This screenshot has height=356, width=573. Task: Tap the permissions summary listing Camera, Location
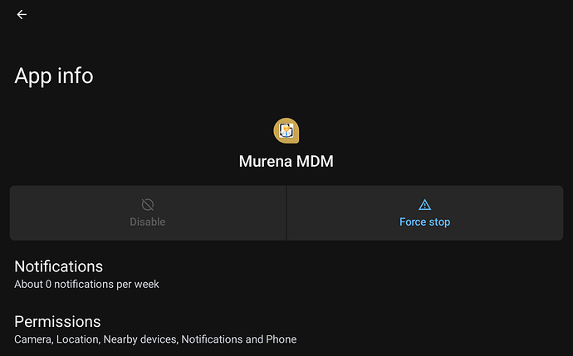(155, 339)
